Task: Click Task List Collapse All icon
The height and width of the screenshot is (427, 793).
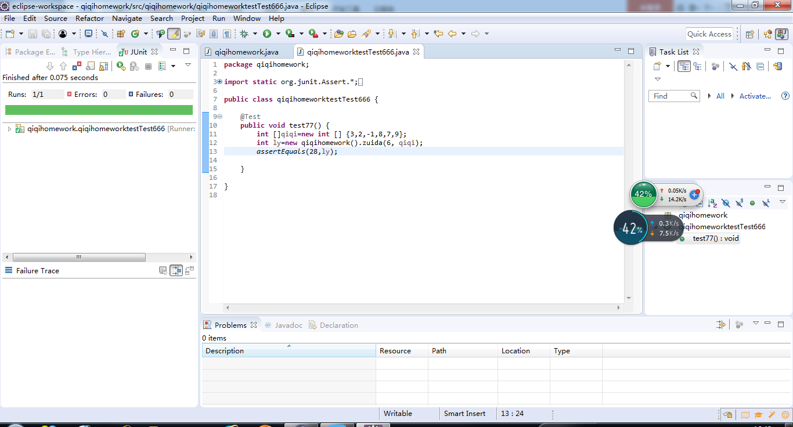Action: 760,66
